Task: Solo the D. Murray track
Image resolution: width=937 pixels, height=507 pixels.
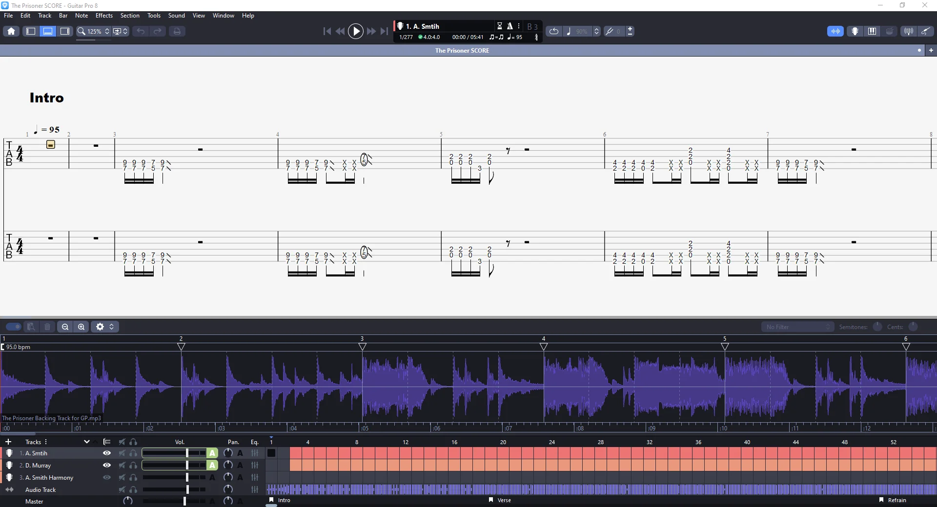Action: tap(133, 465)
